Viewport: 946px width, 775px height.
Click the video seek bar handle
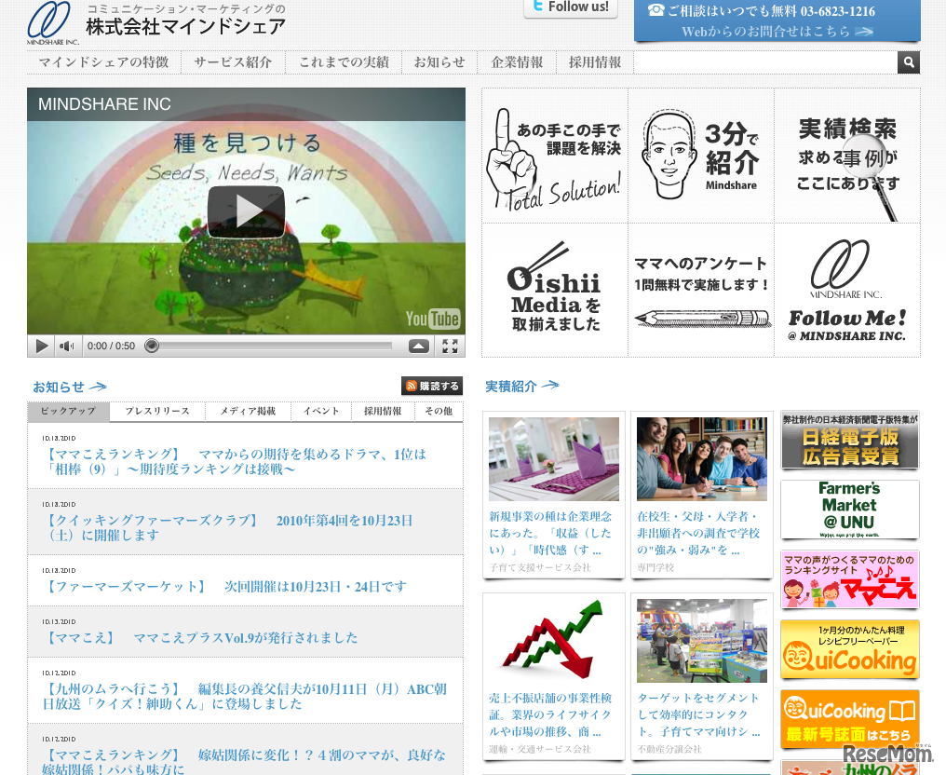[152, 346]
